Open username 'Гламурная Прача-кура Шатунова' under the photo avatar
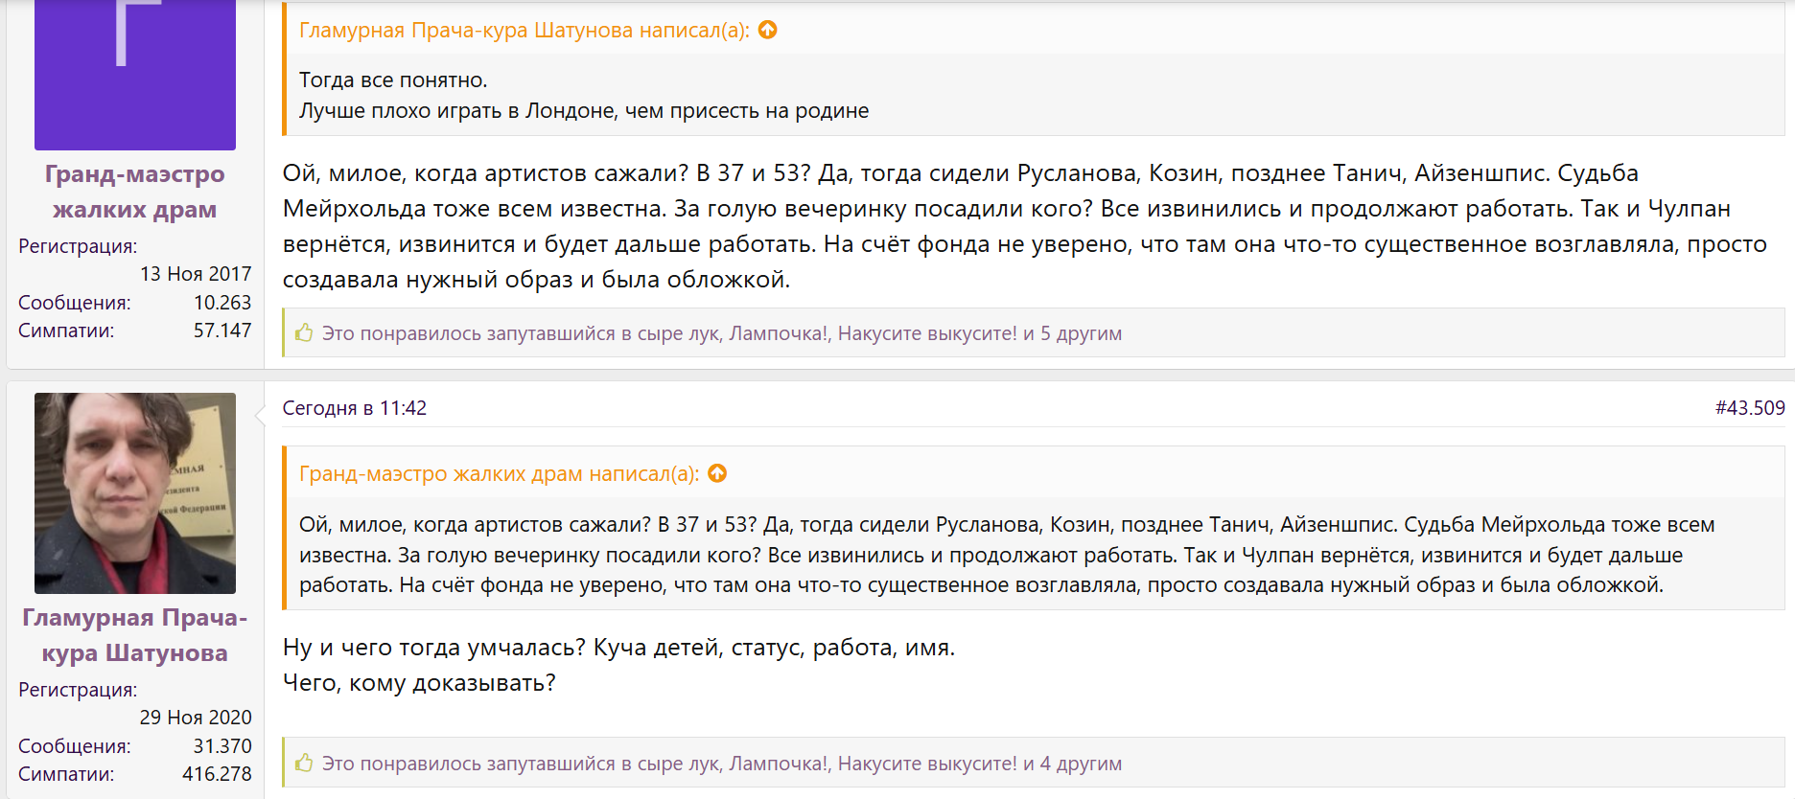Viewport: 1795px width, 799px height. (135, 635)
